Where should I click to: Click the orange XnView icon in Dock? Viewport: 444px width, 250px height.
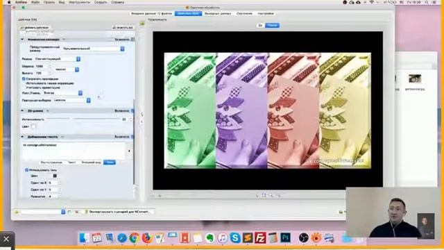316,237
